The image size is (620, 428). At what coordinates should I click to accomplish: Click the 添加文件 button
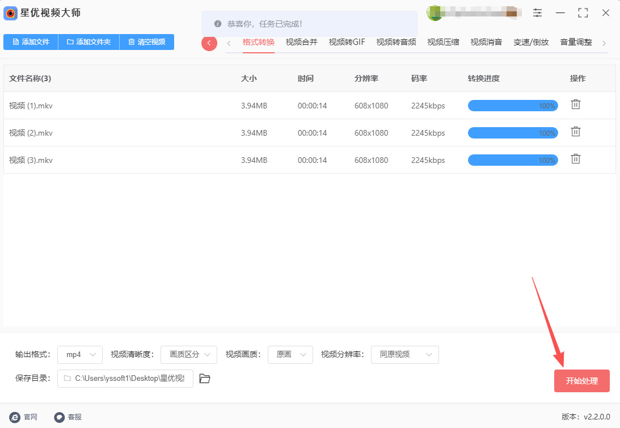pos(31,42)
